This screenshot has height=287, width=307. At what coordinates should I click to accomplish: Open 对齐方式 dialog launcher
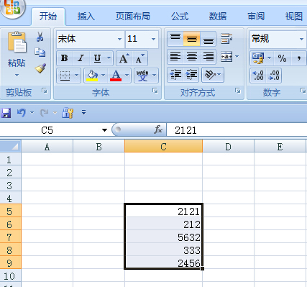[238, 91]
